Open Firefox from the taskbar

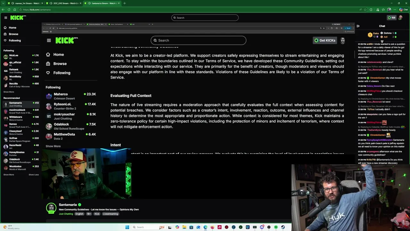(x=212, y=227)
